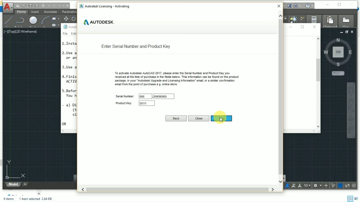Switch Explorer to large thumbnails view icon
This screenshot has height=202, width=360.
coord(356,199)
